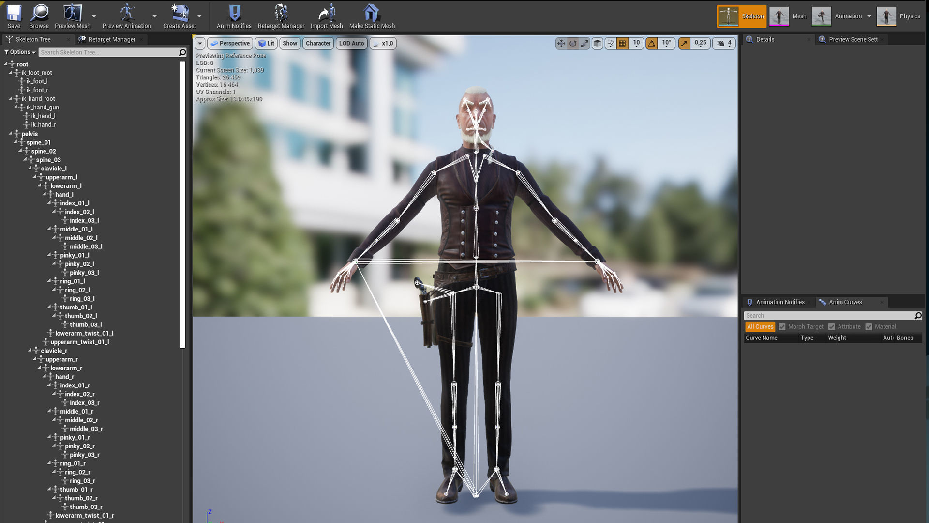Open the Skeleton Tree Options dropdown
The image size is (929, 523).
point(20,52)
